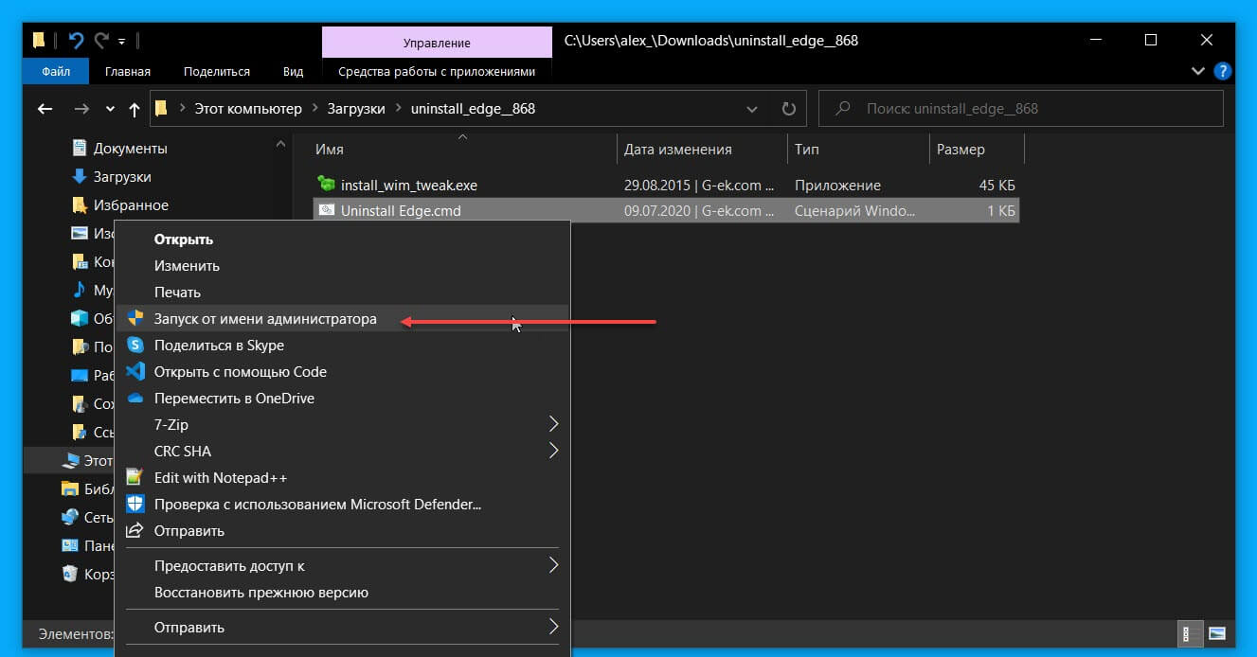Click the Uninstall Edge.cmd file icon
Screen dimensions: 1257x657
tap(327, 210)
